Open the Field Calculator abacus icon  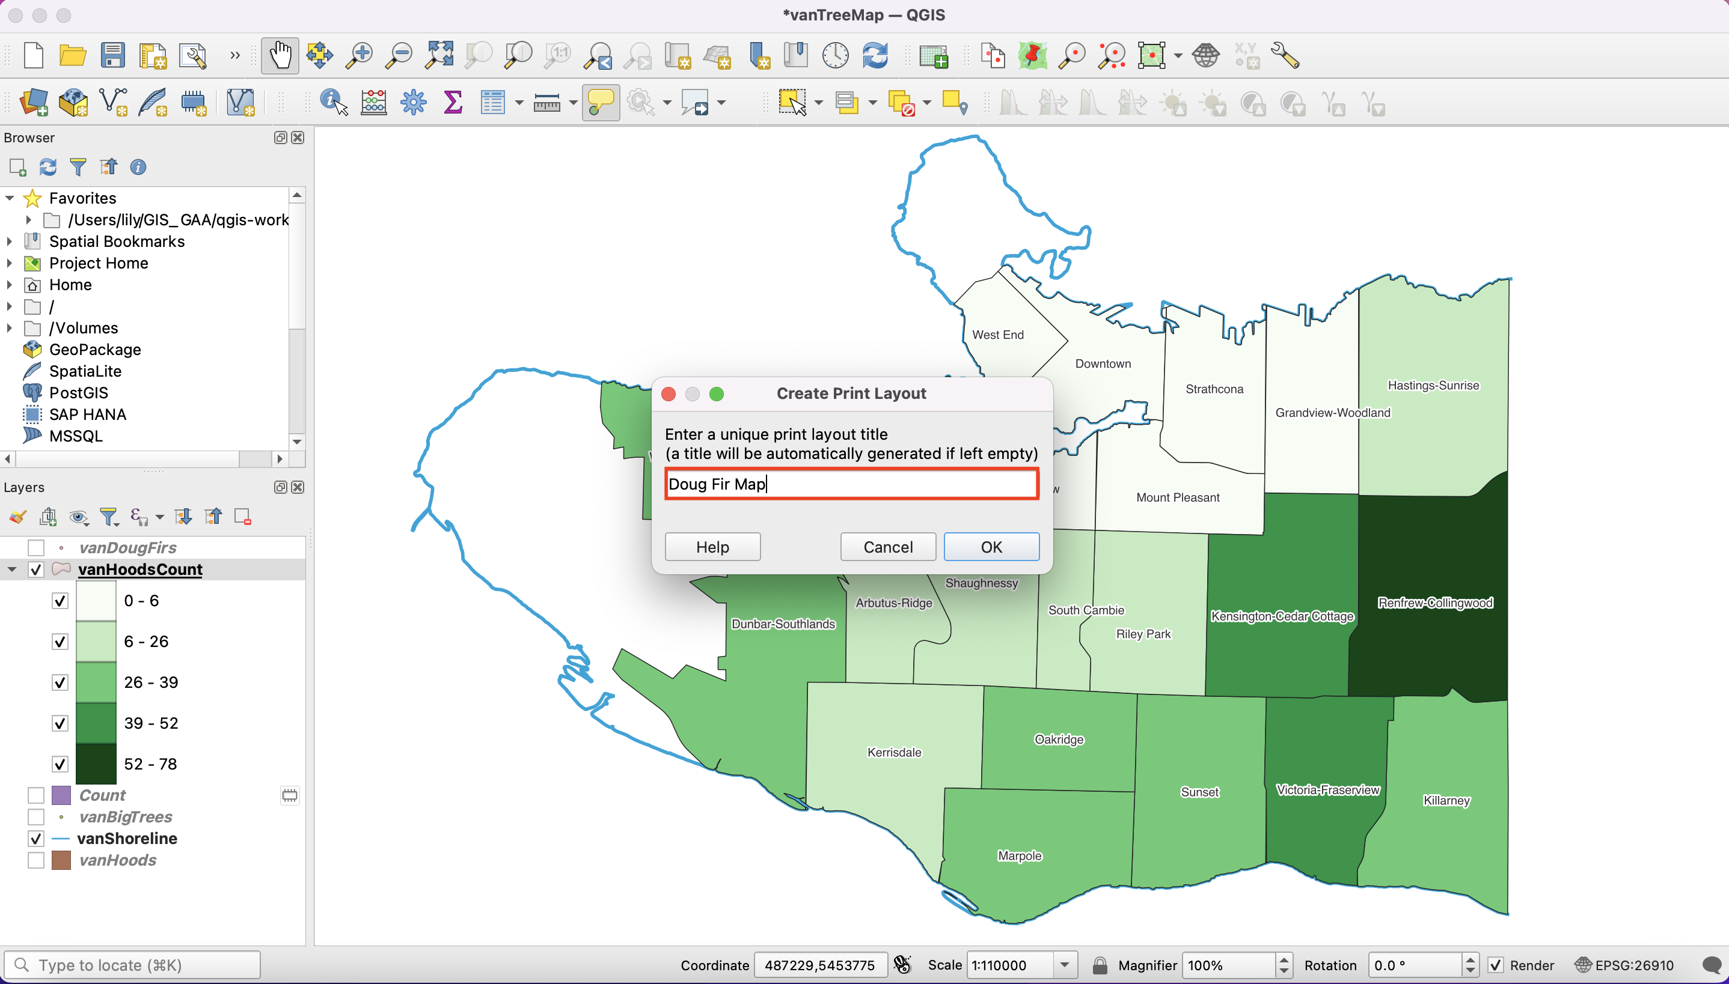click(373, 103)
